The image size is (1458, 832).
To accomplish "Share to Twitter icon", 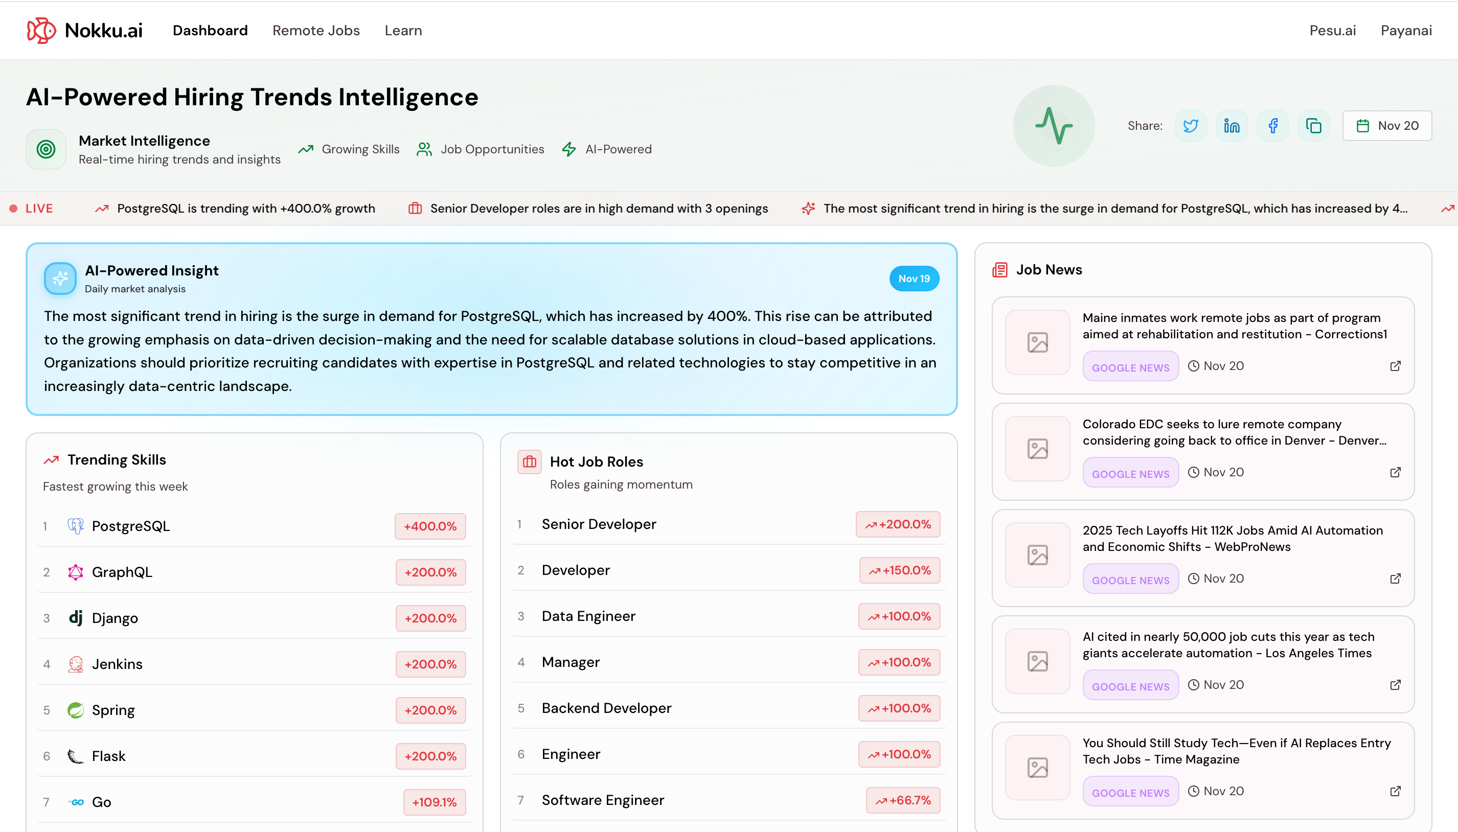I will point(1191,126).
